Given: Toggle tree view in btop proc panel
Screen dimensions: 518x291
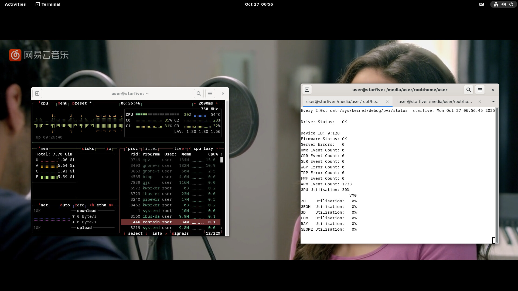Looking at the screenshot, I should tap(179, 148).
